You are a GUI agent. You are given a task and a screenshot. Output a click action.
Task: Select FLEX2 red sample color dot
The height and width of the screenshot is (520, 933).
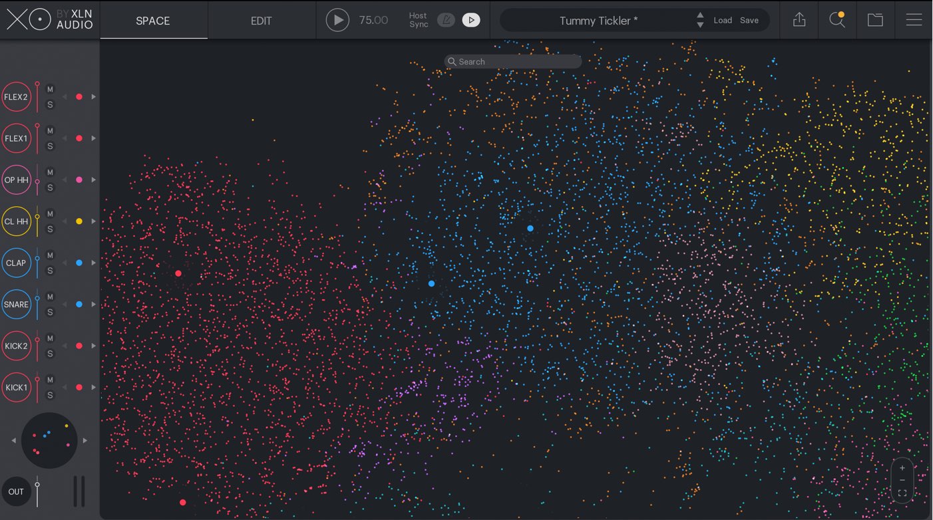79,97
